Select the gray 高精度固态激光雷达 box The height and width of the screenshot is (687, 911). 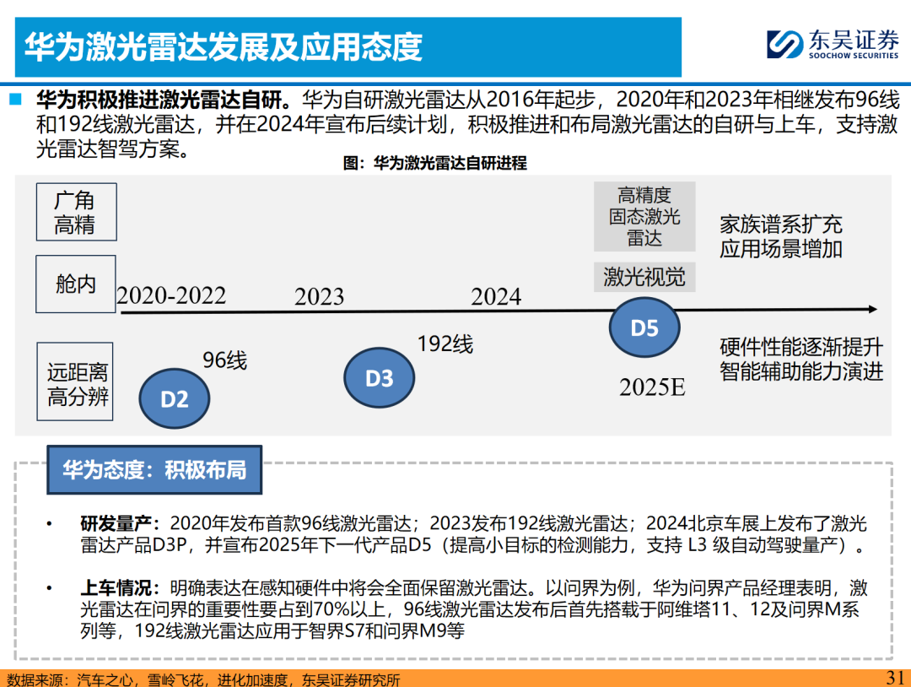(644, 216)
